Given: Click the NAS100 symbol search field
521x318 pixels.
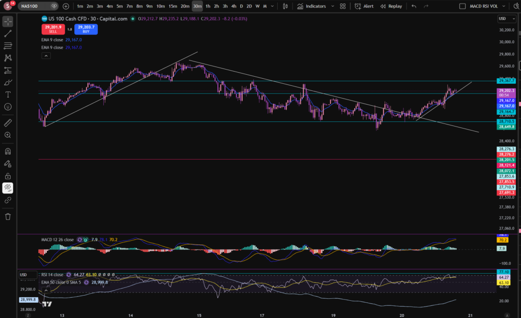Looking at the screenshot, I should click(38, 6).
